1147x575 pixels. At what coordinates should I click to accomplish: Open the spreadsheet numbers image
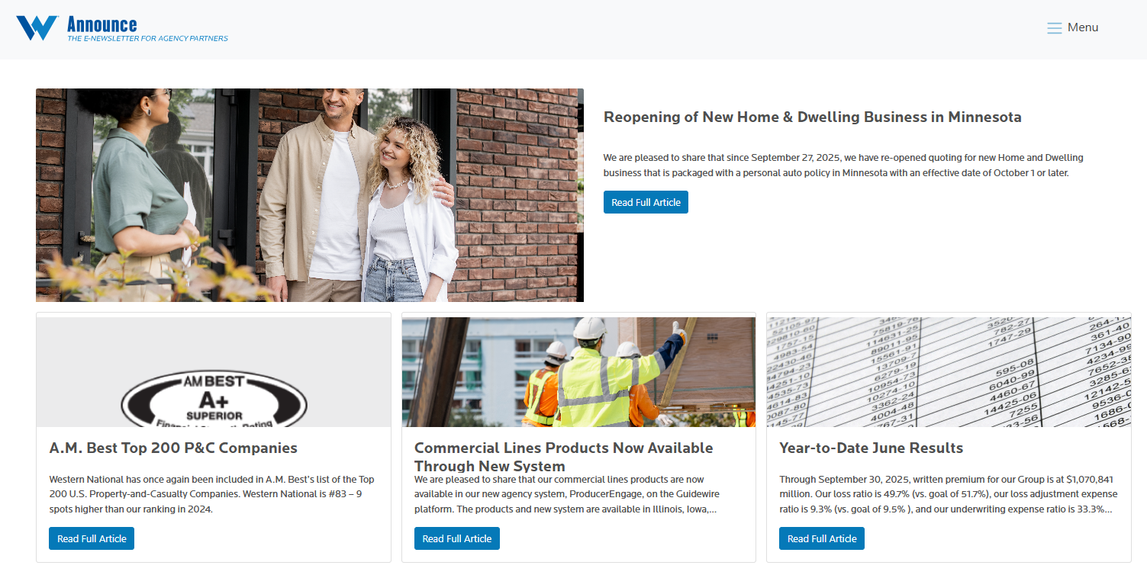point(949,372)
